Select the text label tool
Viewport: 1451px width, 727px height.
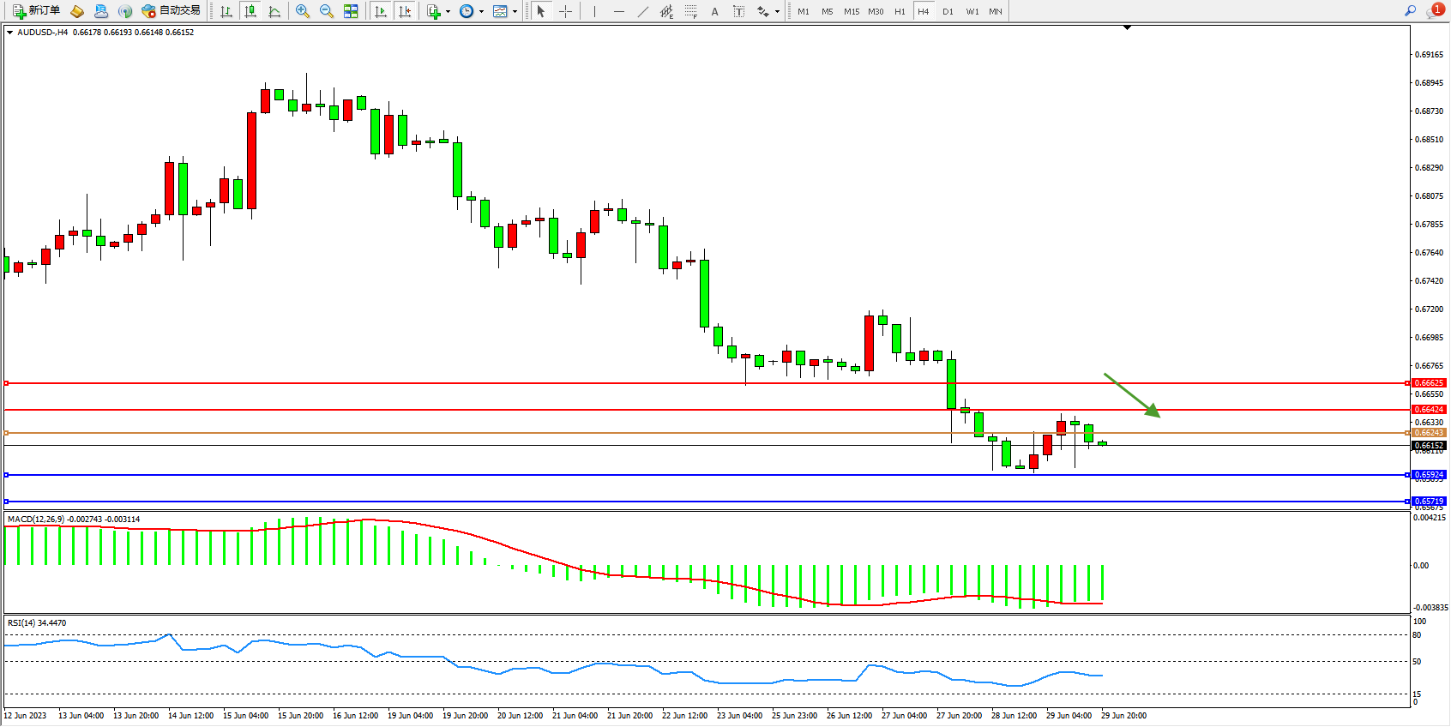pyautogui.click(x=739, y=11)
